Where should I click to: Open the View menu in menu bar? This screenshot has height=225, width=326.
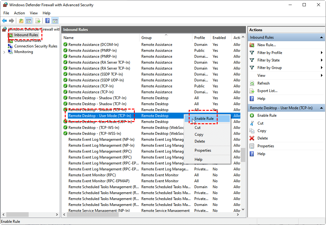(x=34, y=13)
